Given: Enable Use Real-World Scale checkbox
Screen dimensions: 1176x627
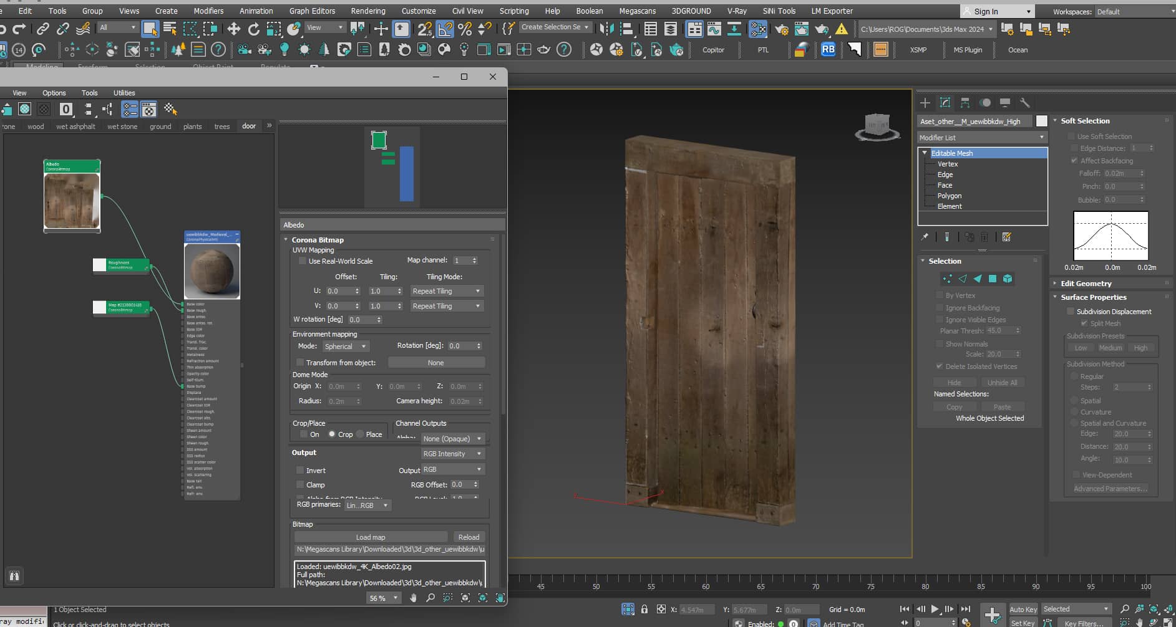Looking at the screenshot, I should [x=303, y=261].
